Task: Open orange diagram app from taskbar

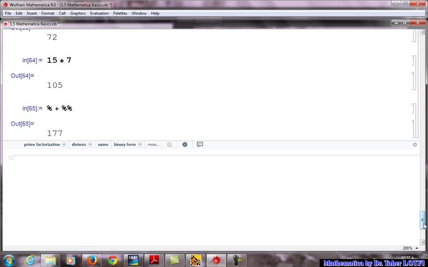Action: (x=196, y=260)
